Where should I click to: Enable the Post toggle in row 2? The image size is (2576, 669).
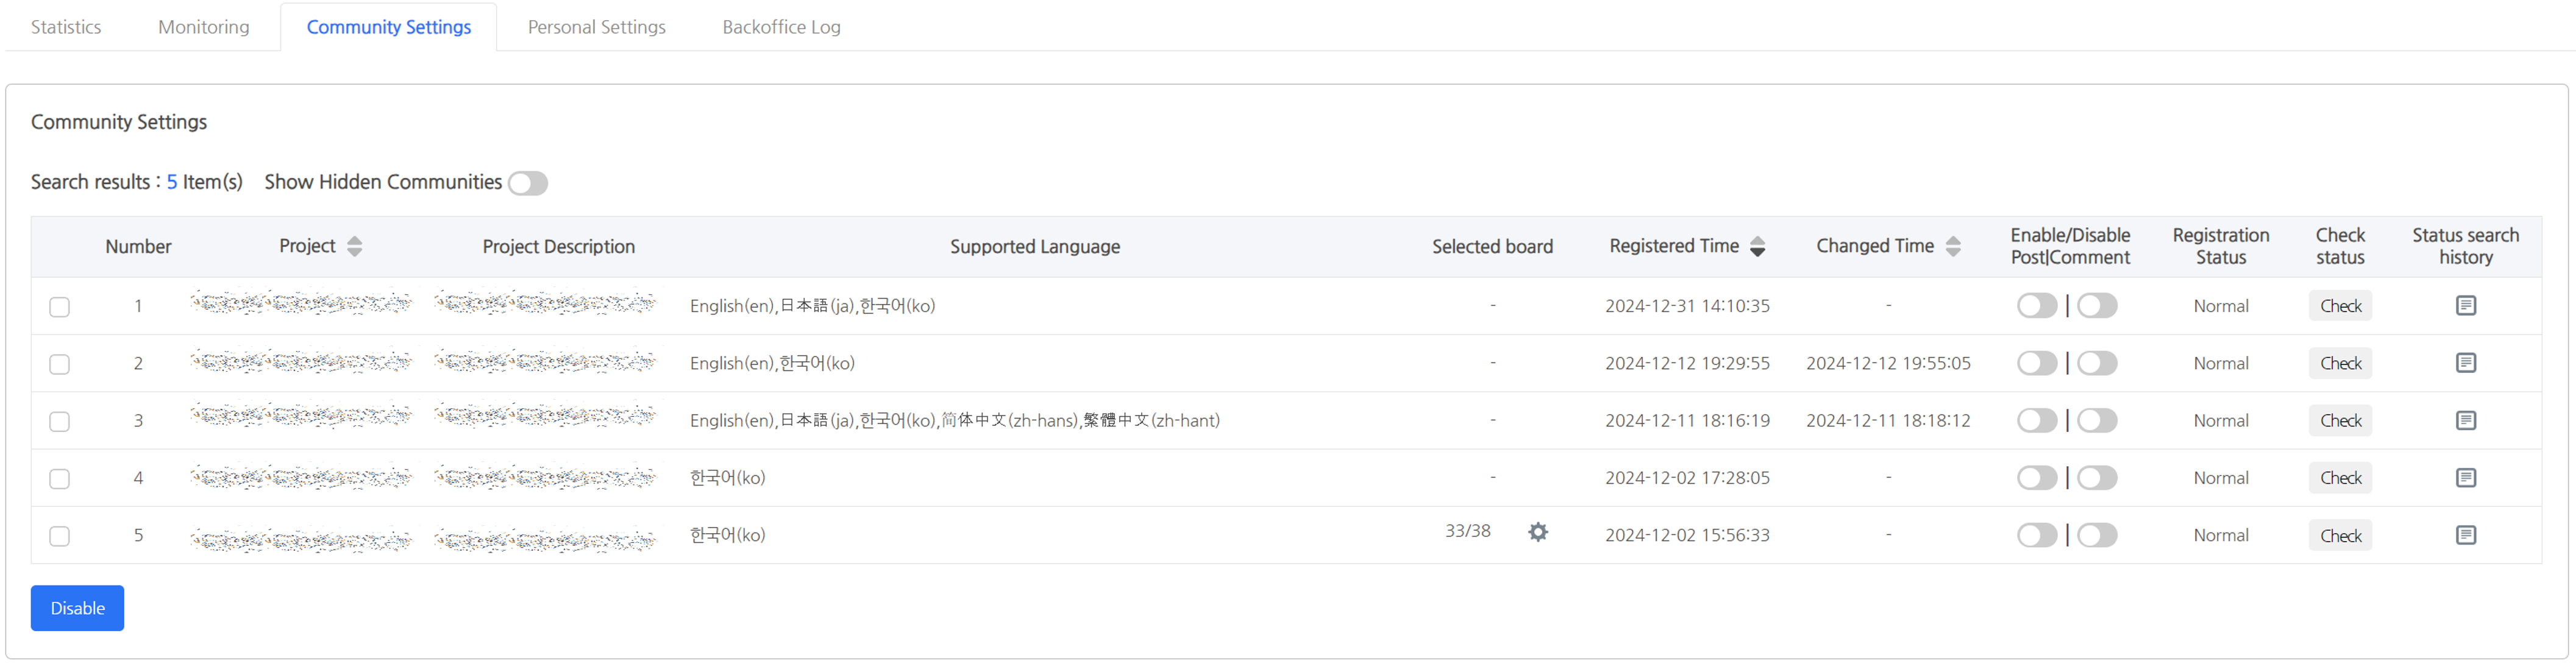coord(2036,363)
